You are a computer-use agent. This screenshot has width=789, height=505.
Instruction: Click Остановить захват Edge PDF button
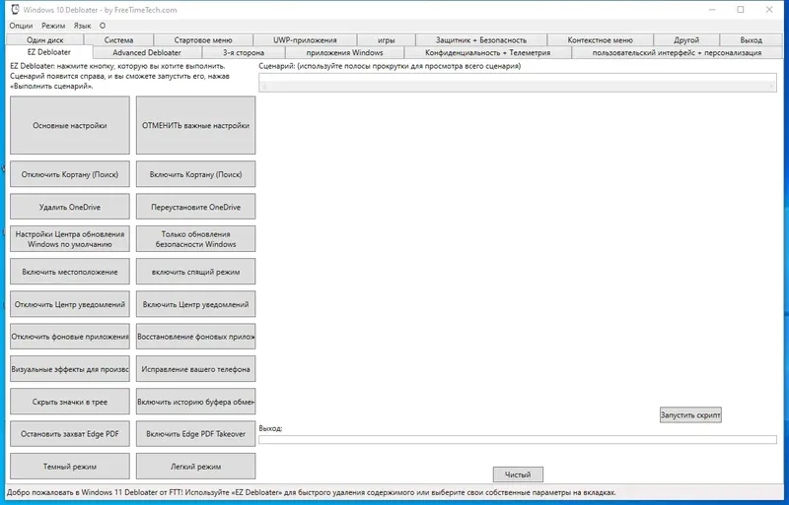70,434
